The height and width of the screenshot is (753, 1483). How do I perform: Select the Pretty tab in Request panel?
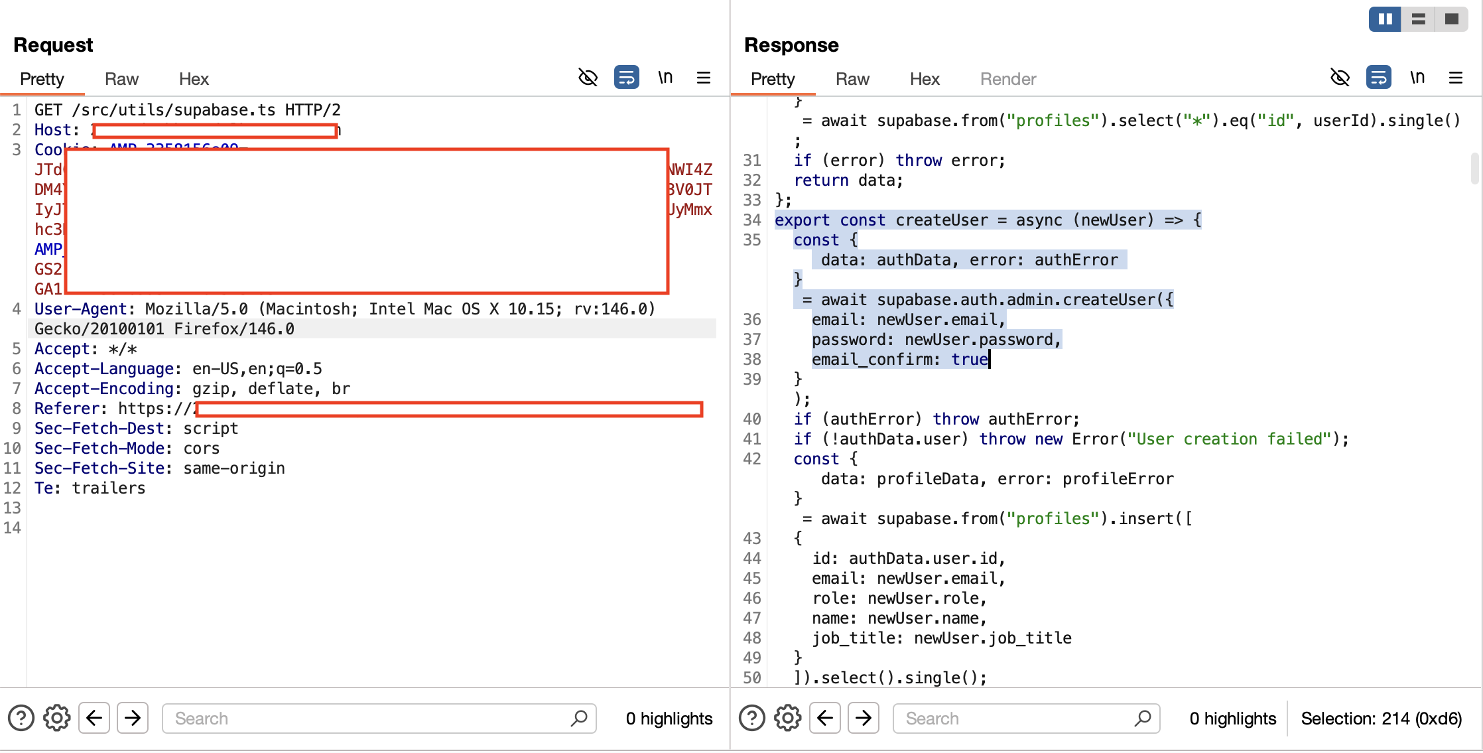click(x=42, y=79)
